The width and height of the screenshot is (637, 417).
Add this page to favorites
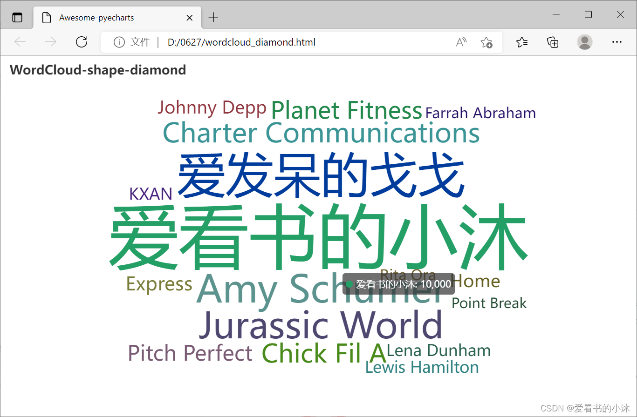[486, 42]
